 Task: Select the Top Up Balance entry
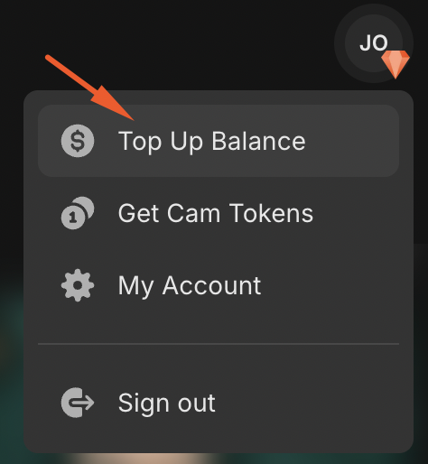coord(219,141)
